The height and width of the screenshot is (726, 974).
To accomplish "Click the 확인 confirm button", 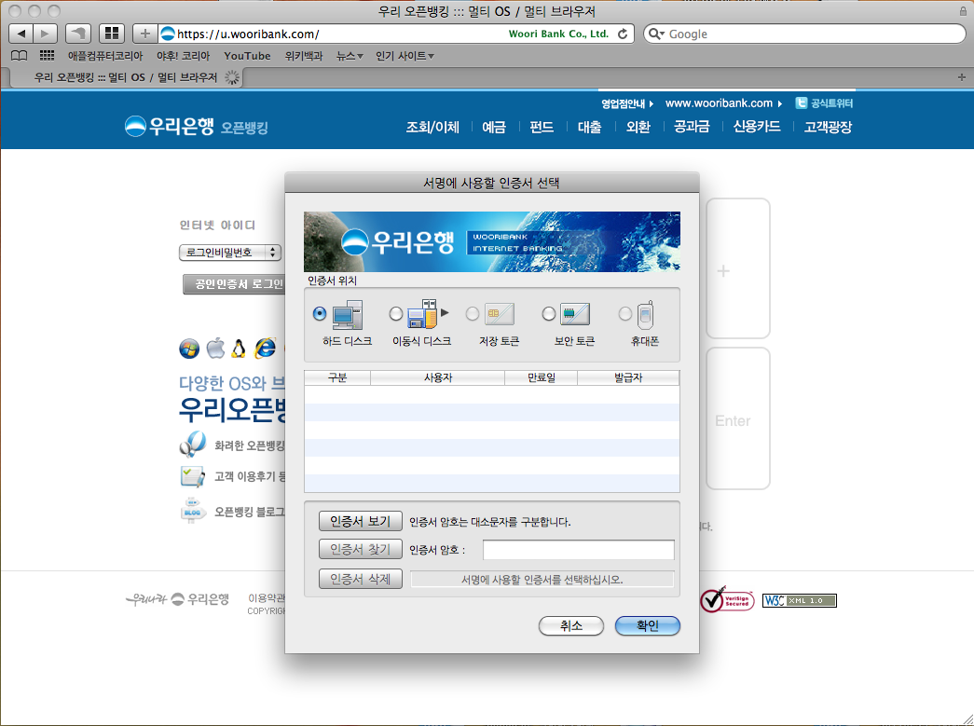I will (x=647, y=625).
